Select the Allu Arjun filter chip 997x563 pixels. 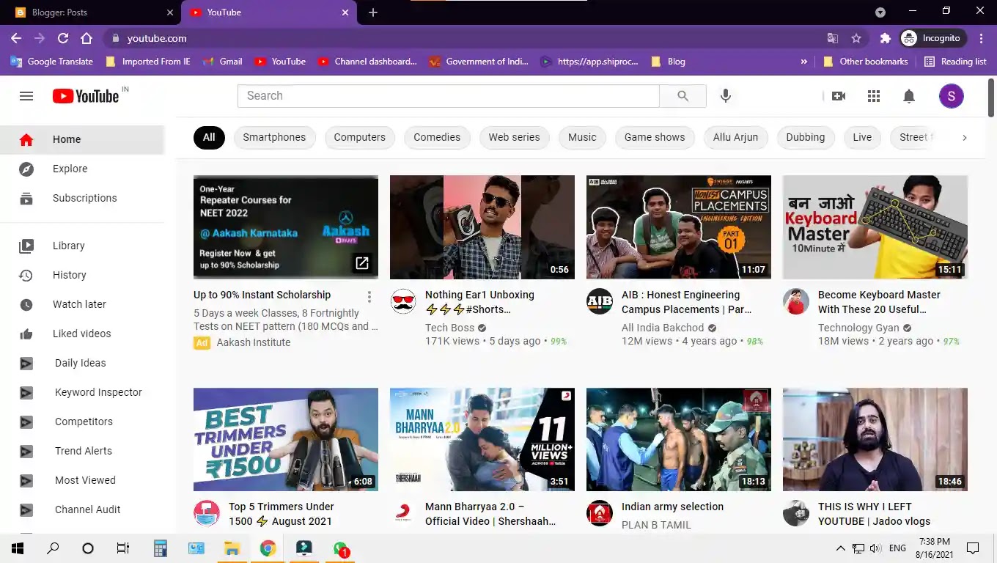point(735,137)
